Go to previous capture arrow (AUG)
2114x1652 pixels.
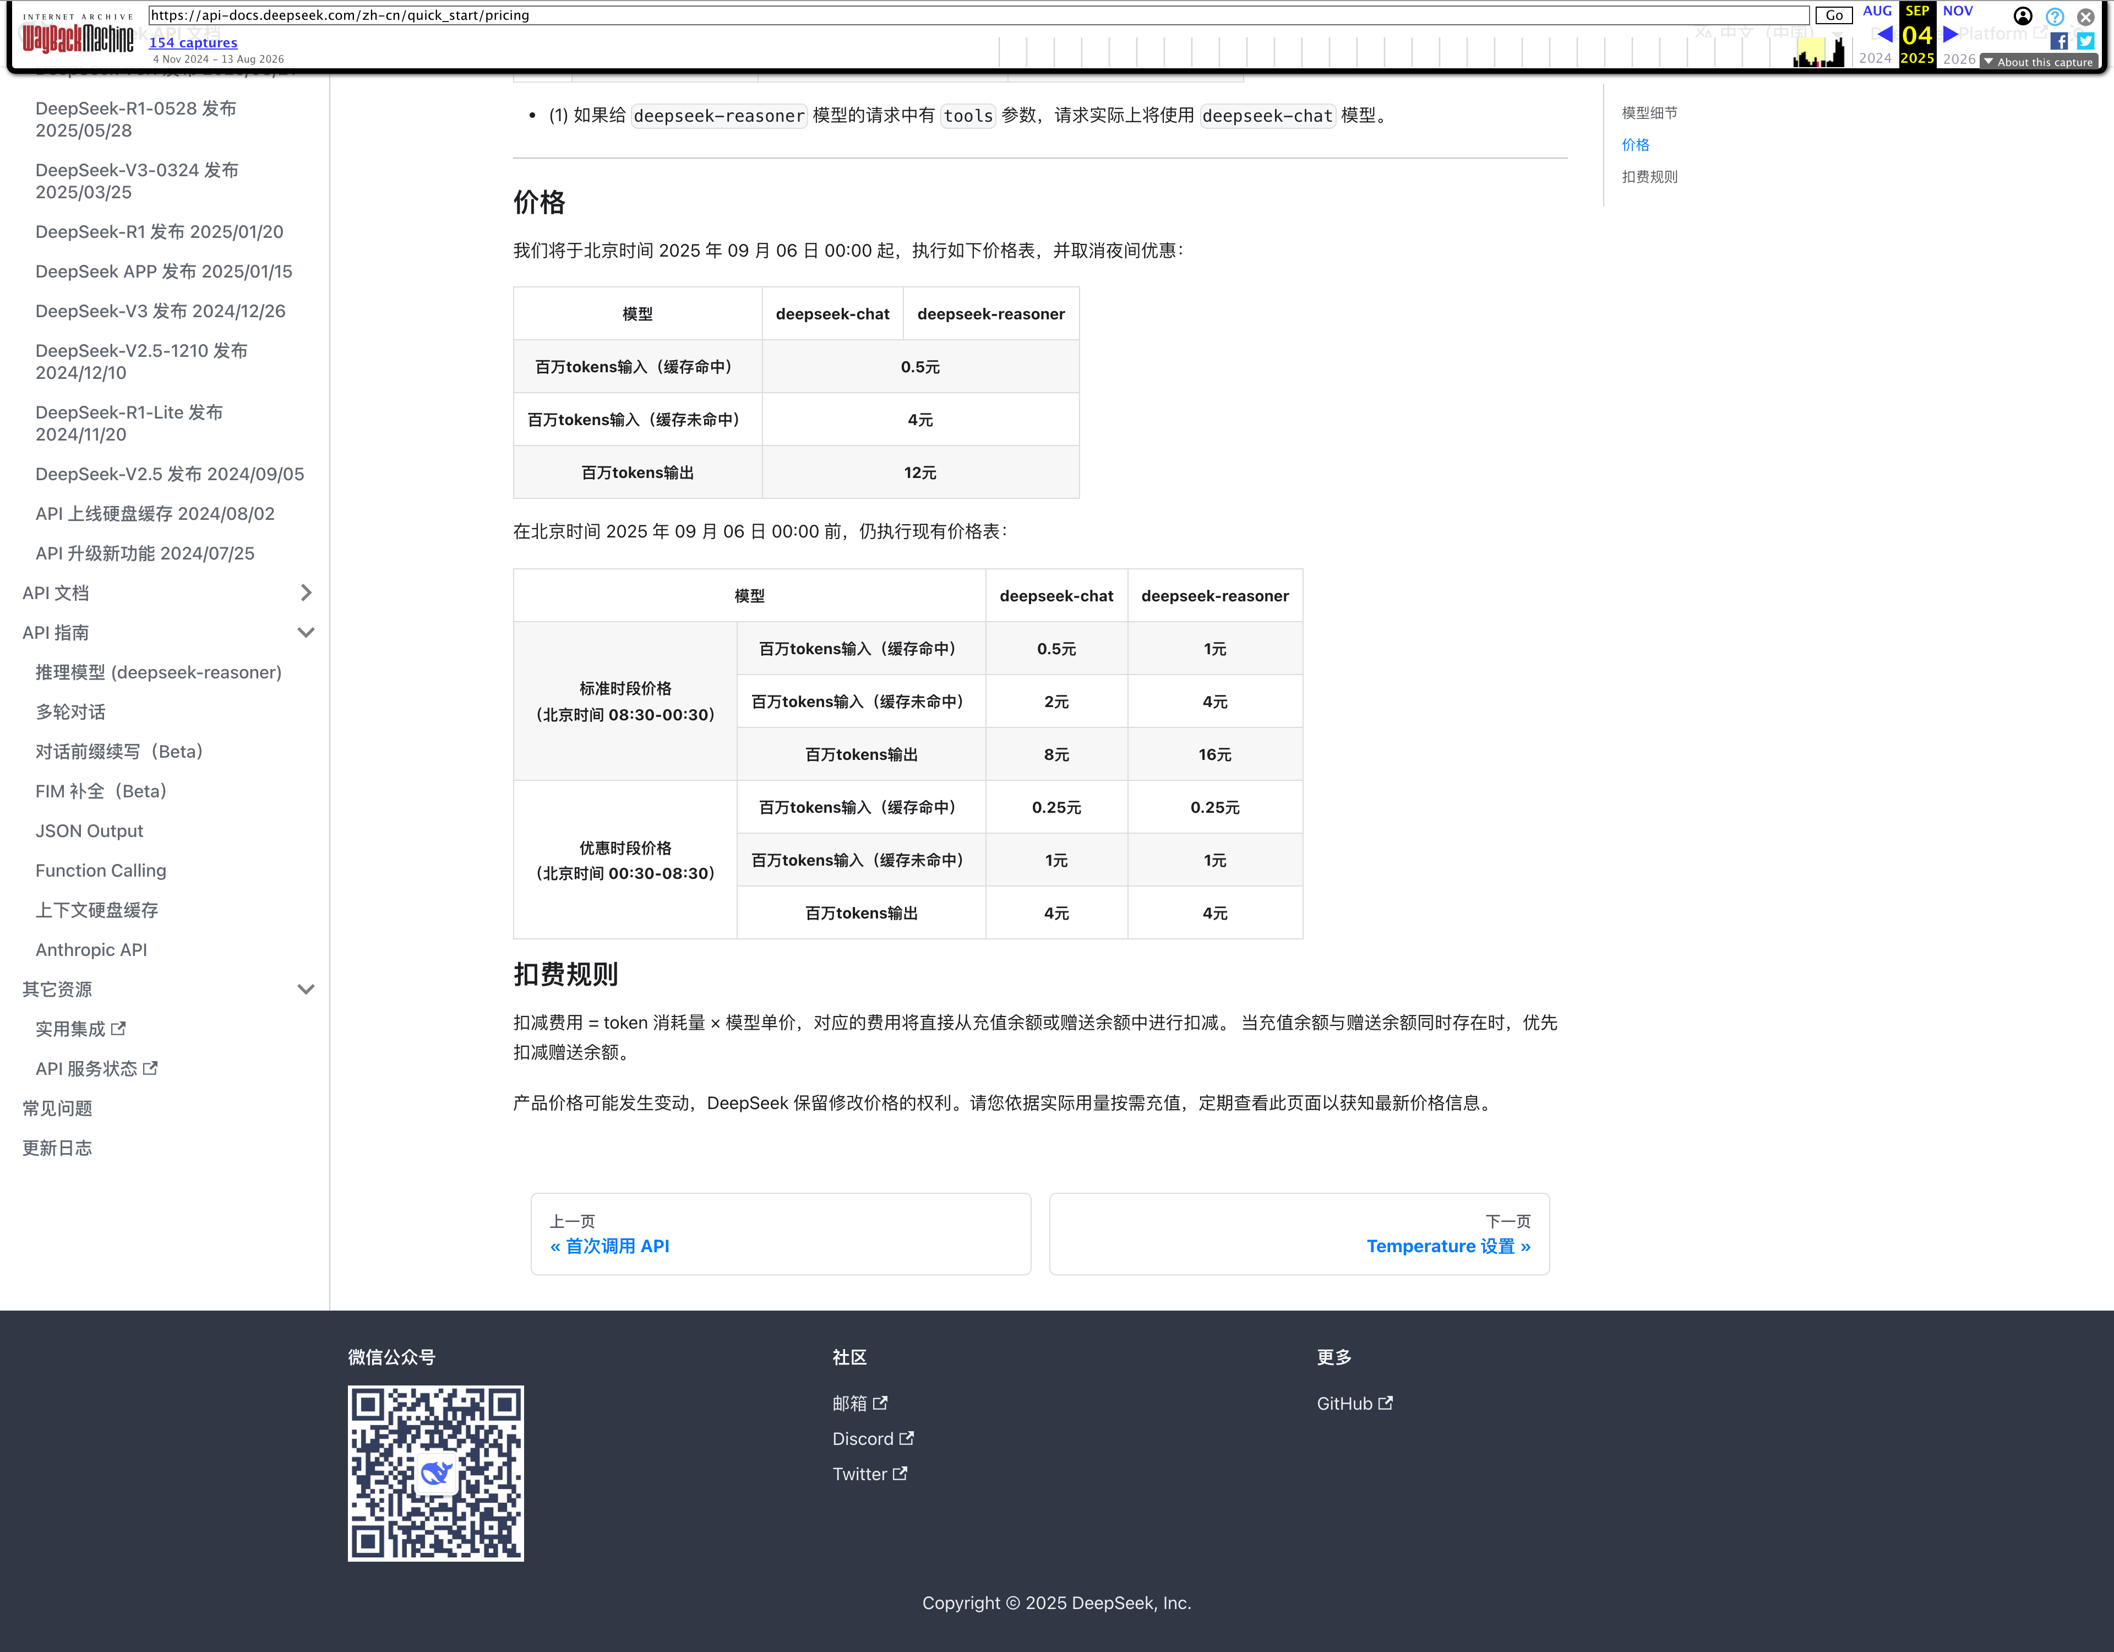[1884, 34]
